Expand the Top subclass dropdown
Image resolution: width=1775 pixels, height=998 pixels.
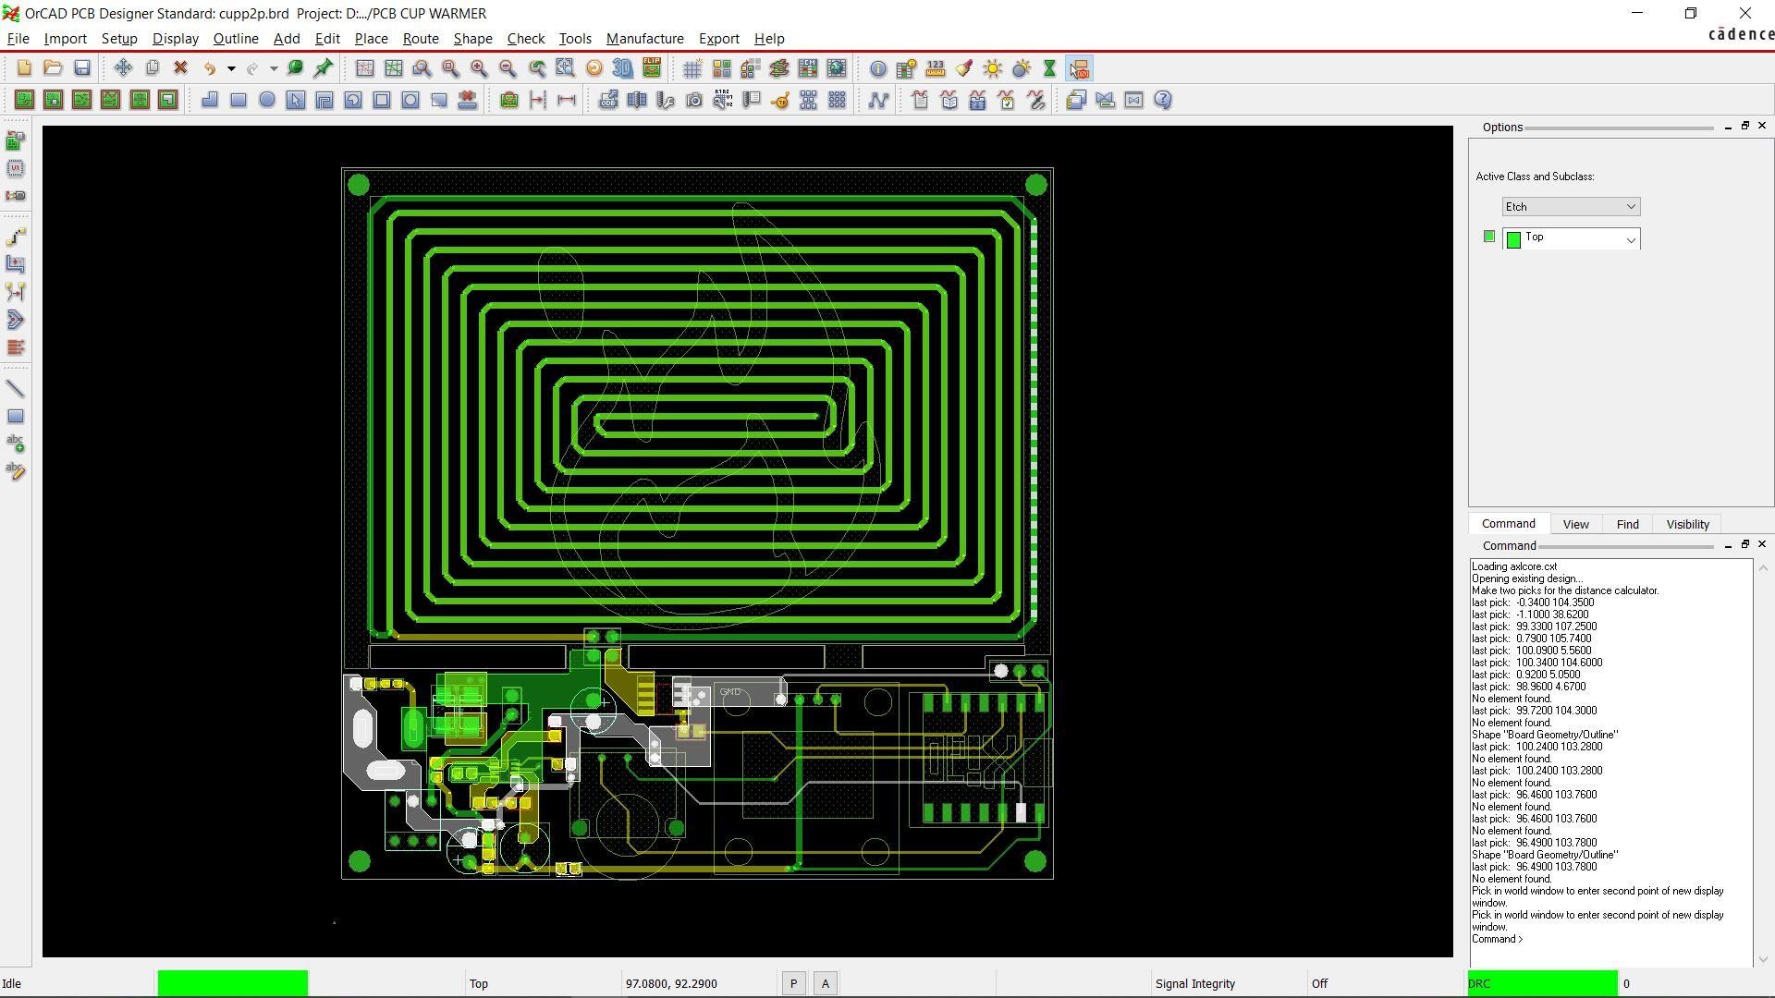pos(1631,239)
